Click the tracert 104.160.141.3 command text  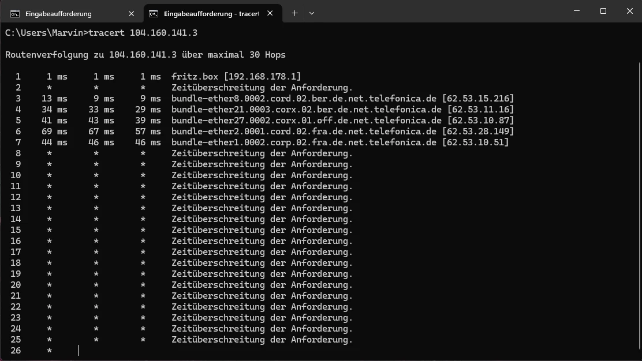pos(143,33)
